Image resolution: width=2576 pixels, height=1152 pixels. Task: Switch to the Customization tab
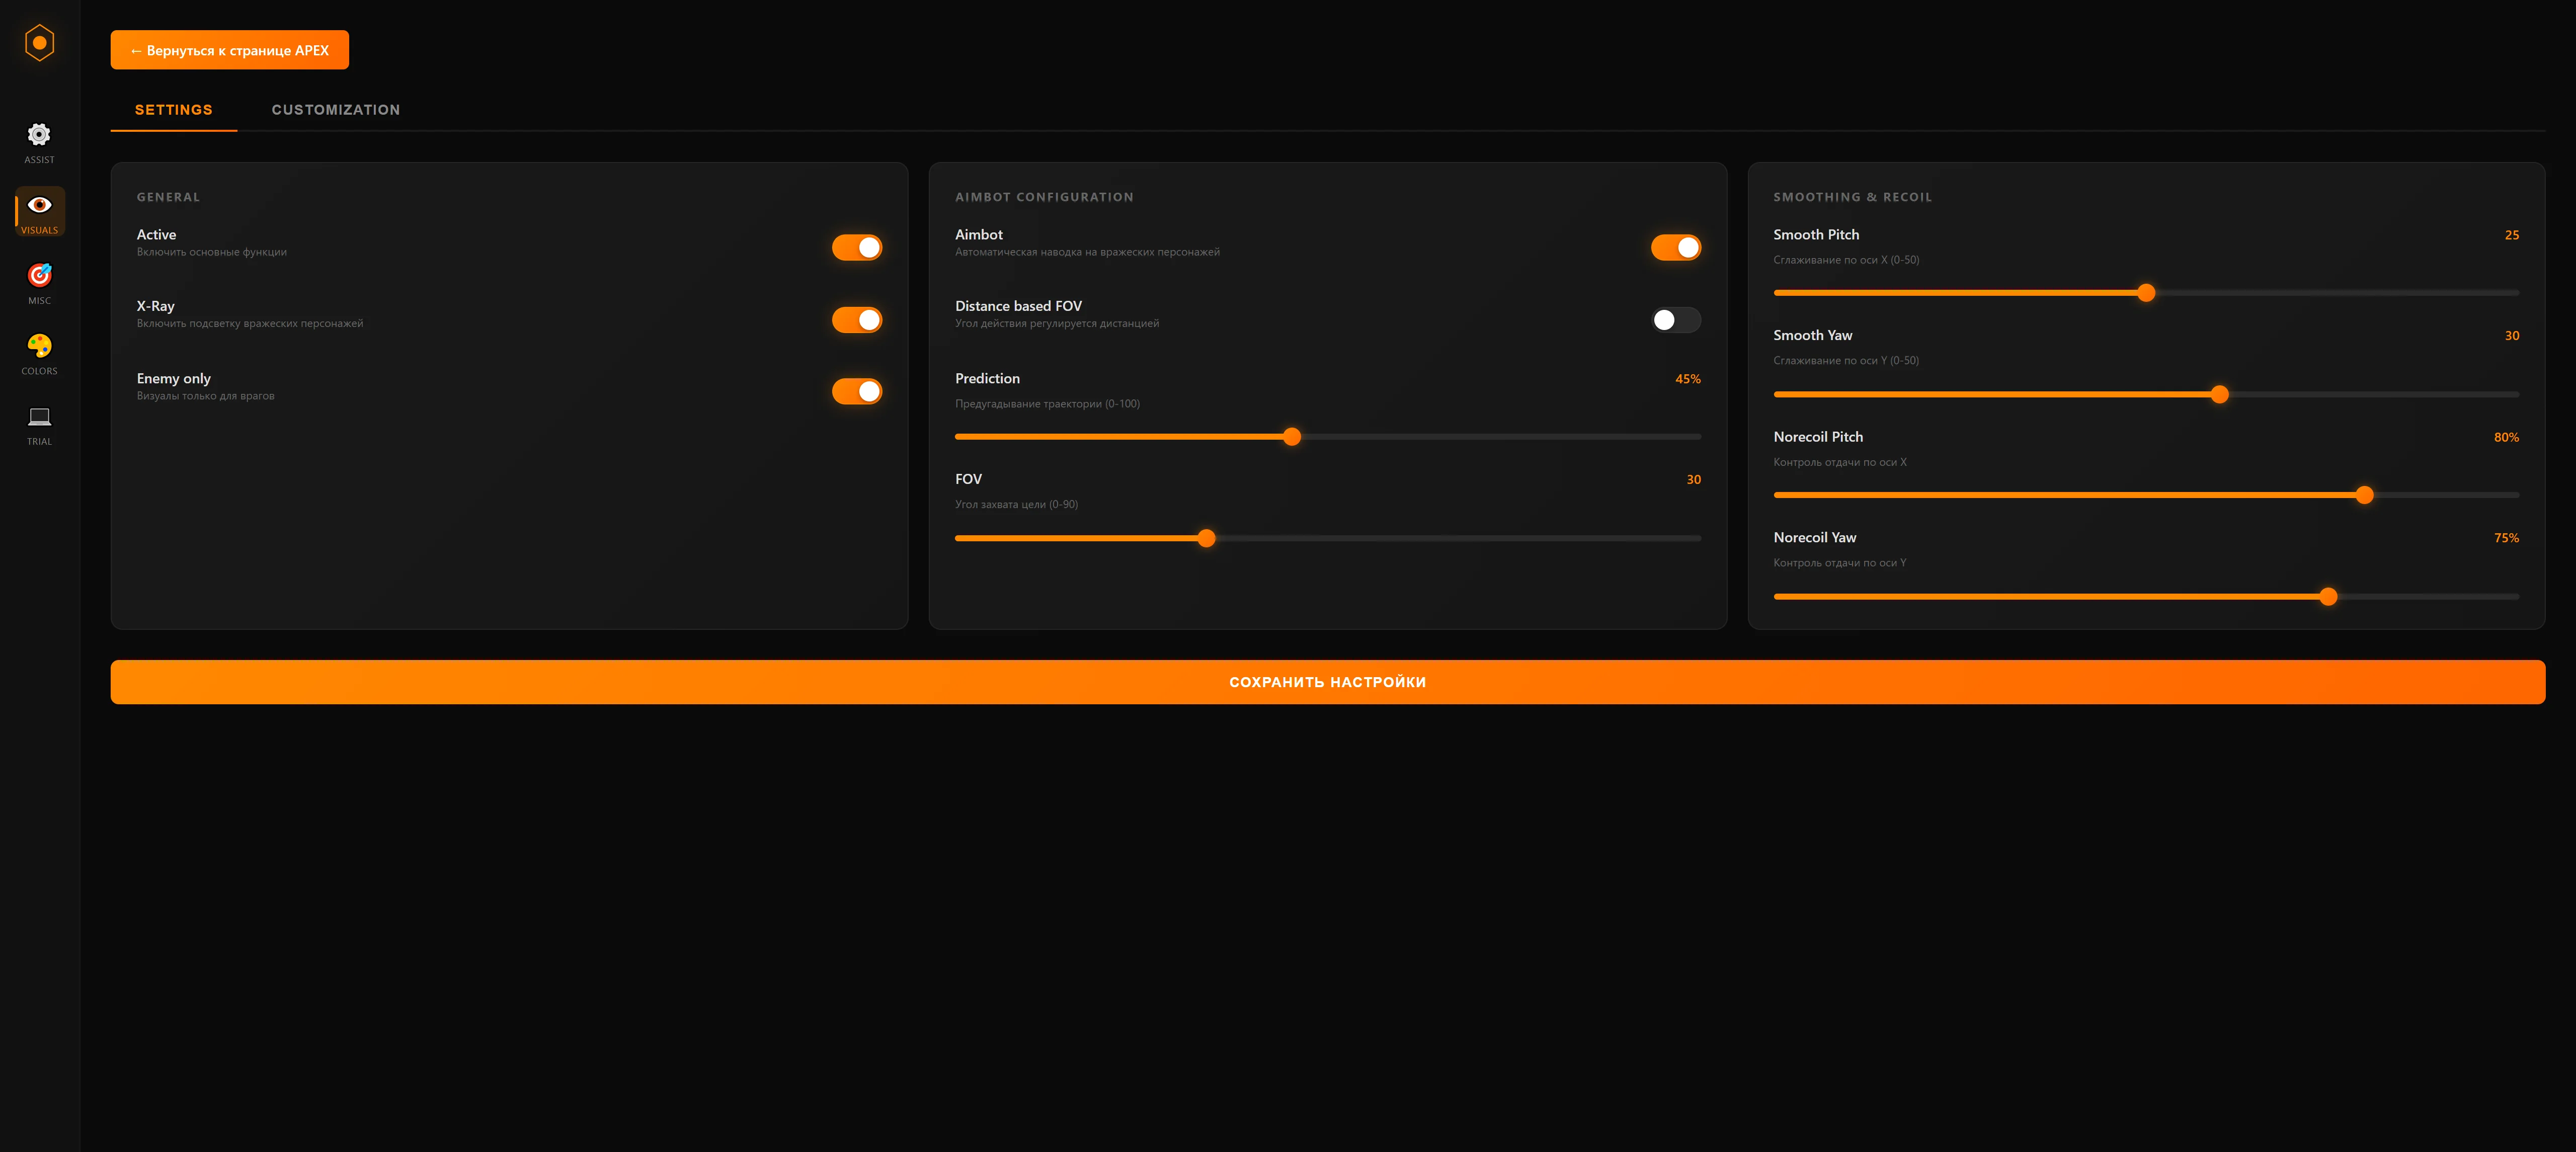tap(335, 110)
